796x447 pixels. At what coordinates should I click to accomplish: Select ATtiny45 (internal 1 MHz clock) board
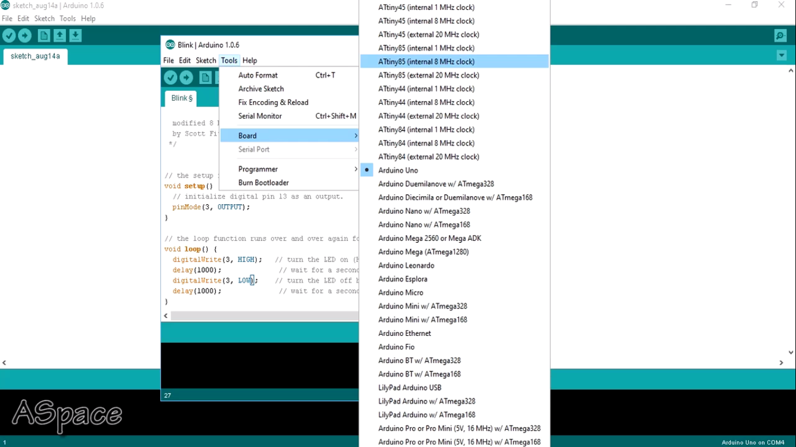coord(455,8)
